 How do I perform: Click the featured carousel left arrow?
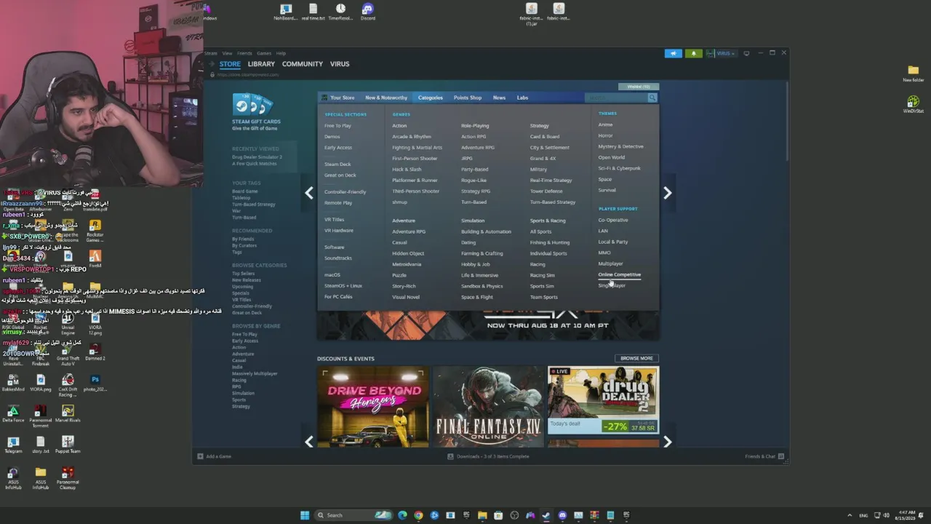click(309, 193)
